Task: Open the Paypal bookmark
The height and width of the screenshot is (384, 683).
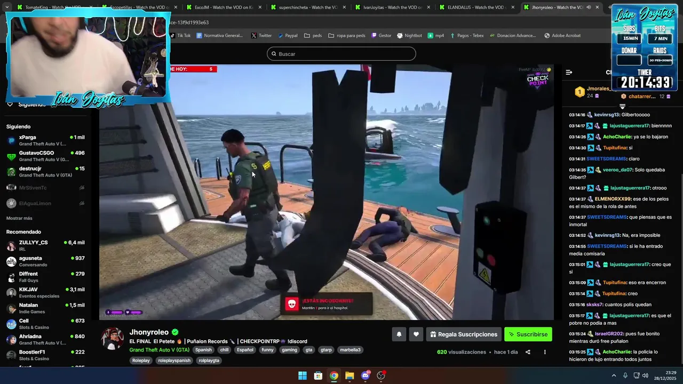Action: pyautogui.click(x=287, y=36)
